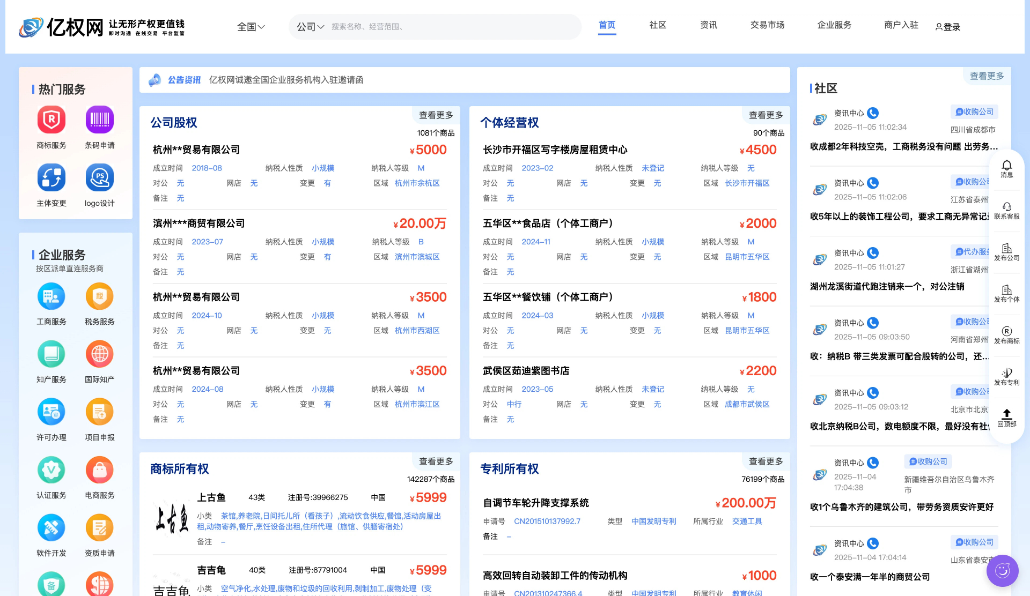This screenshot has height=596, width=1030.
Task: Click 回顶部 to return to top
Action: click(1006, 418)
